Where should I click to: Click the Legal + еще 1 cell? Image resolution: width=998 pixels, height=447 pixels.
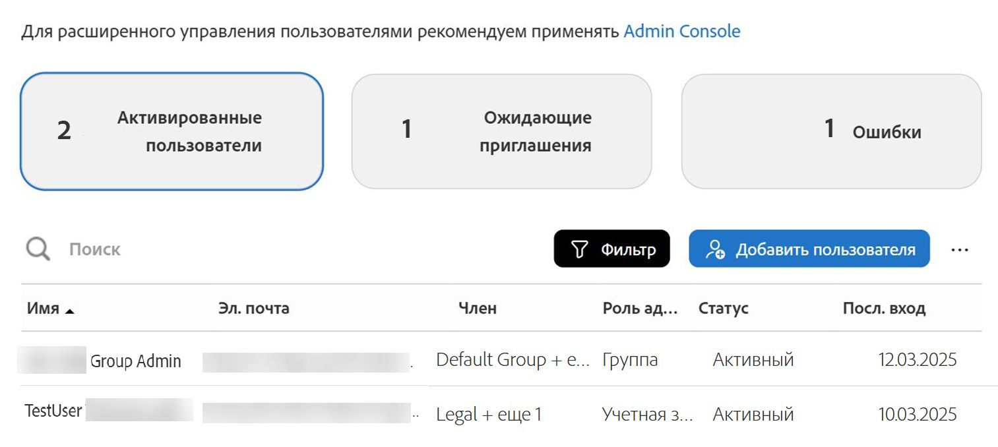[x=489, y=415]
